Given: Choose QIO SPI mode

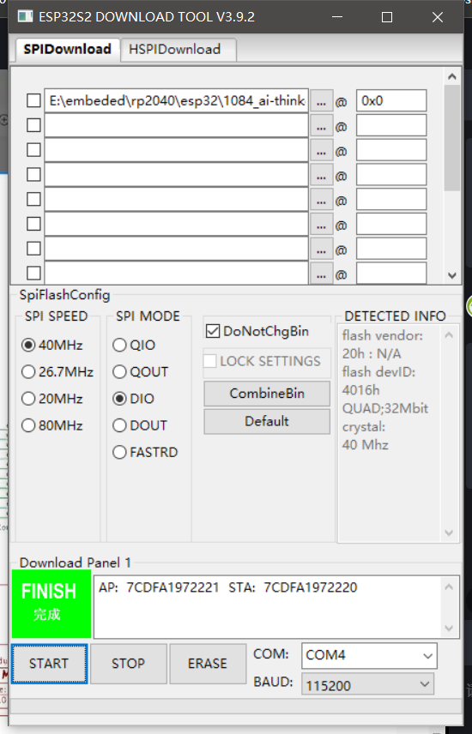Looking at the screenshot, I should click(x=134, y=345).
